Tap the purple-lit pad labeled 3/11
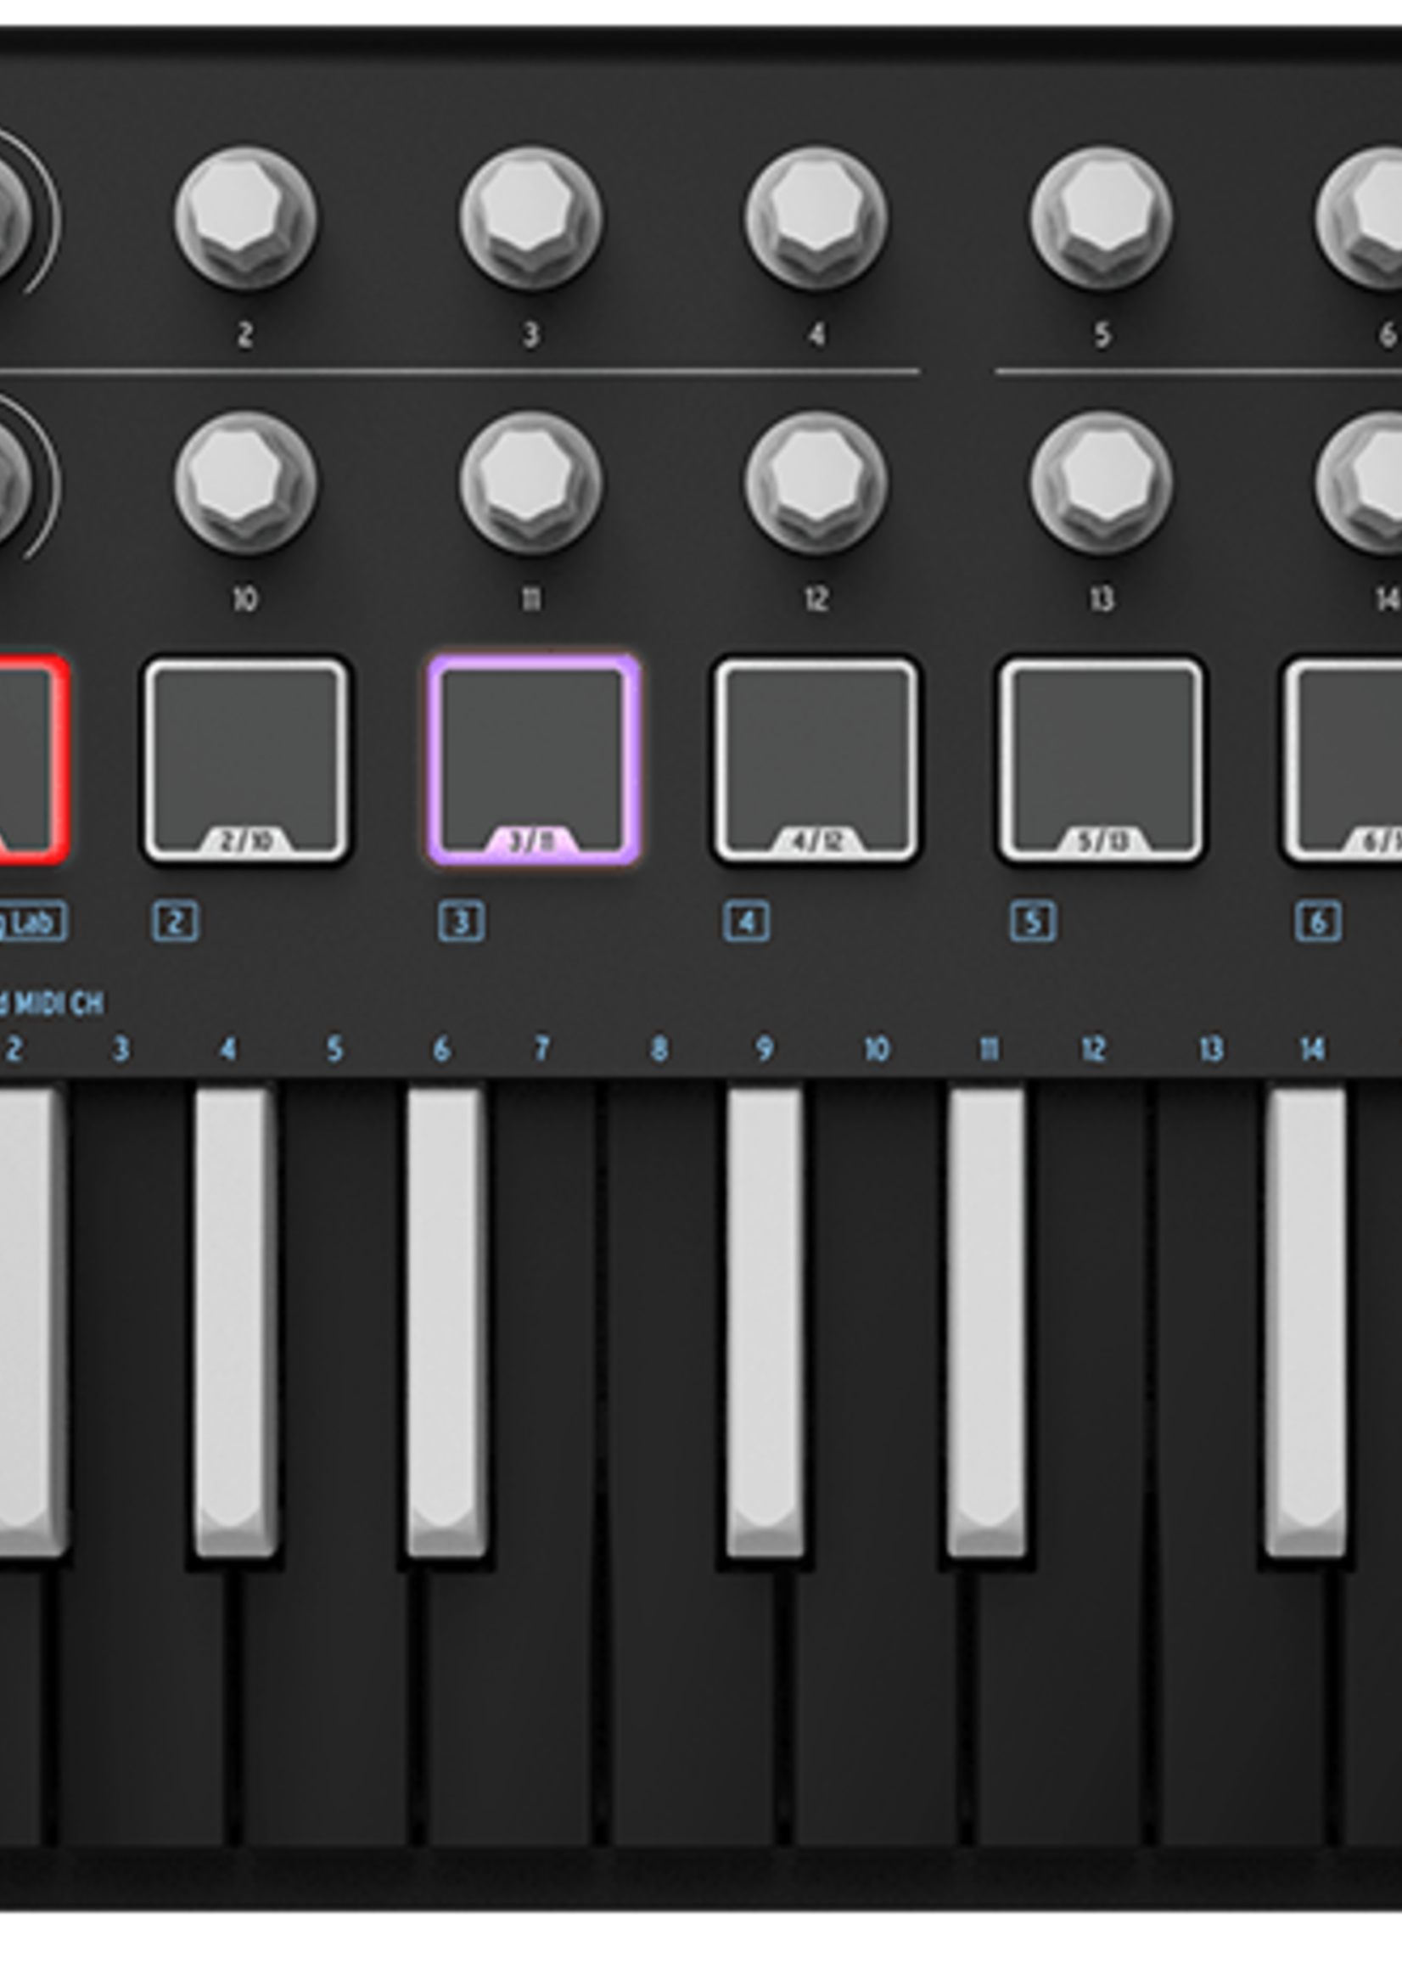The height and width of the screenshot is (1963, 1402). (532, 760)
